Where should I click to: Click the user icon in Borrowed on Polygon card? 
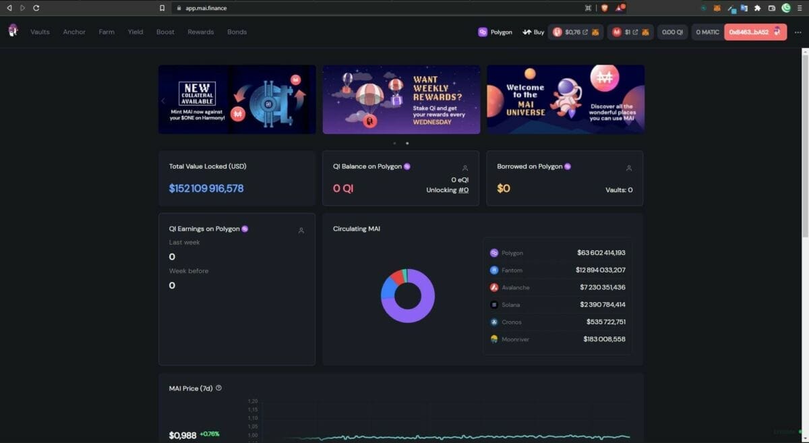click(629, 168)
